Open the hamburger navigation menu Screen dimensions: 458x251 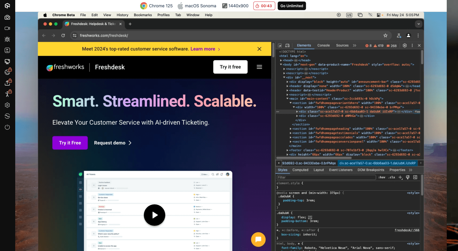click(x=259, y=67)
